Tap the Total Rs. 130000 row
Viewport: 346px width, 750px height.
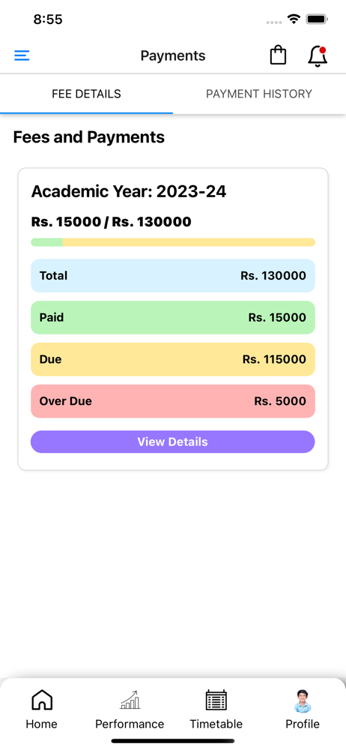[x=172, y=275]
